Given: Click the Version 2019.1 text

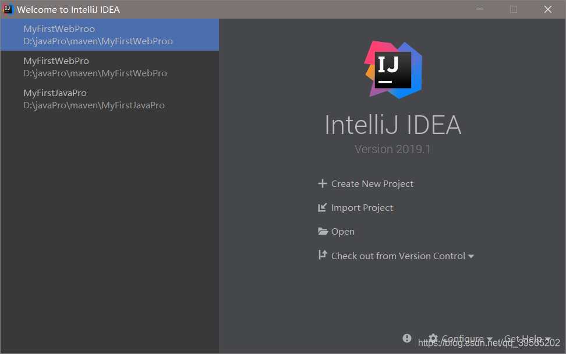Looking at the screenshot, I should click(392, 149).
